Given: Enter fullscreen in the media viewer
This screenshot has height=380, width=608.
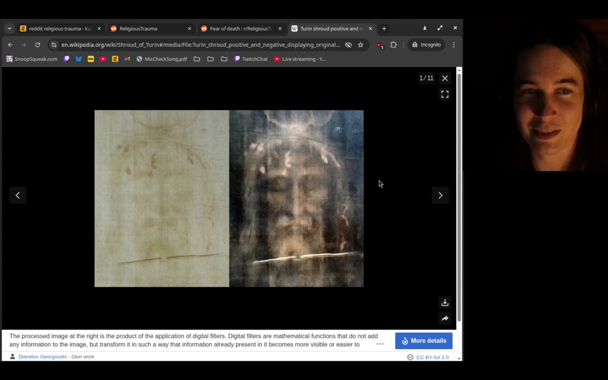Looking at the screenshot, I should [x=445, y=94].
